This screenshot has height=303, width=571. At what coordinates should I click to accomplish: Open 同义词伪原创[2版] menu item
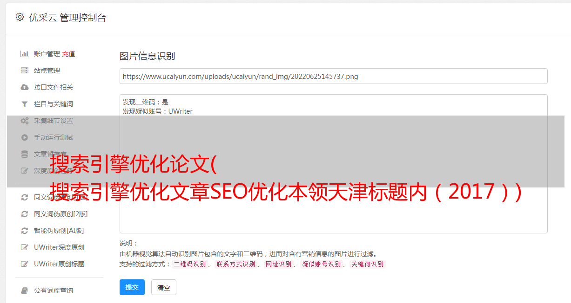pos(60,214)
